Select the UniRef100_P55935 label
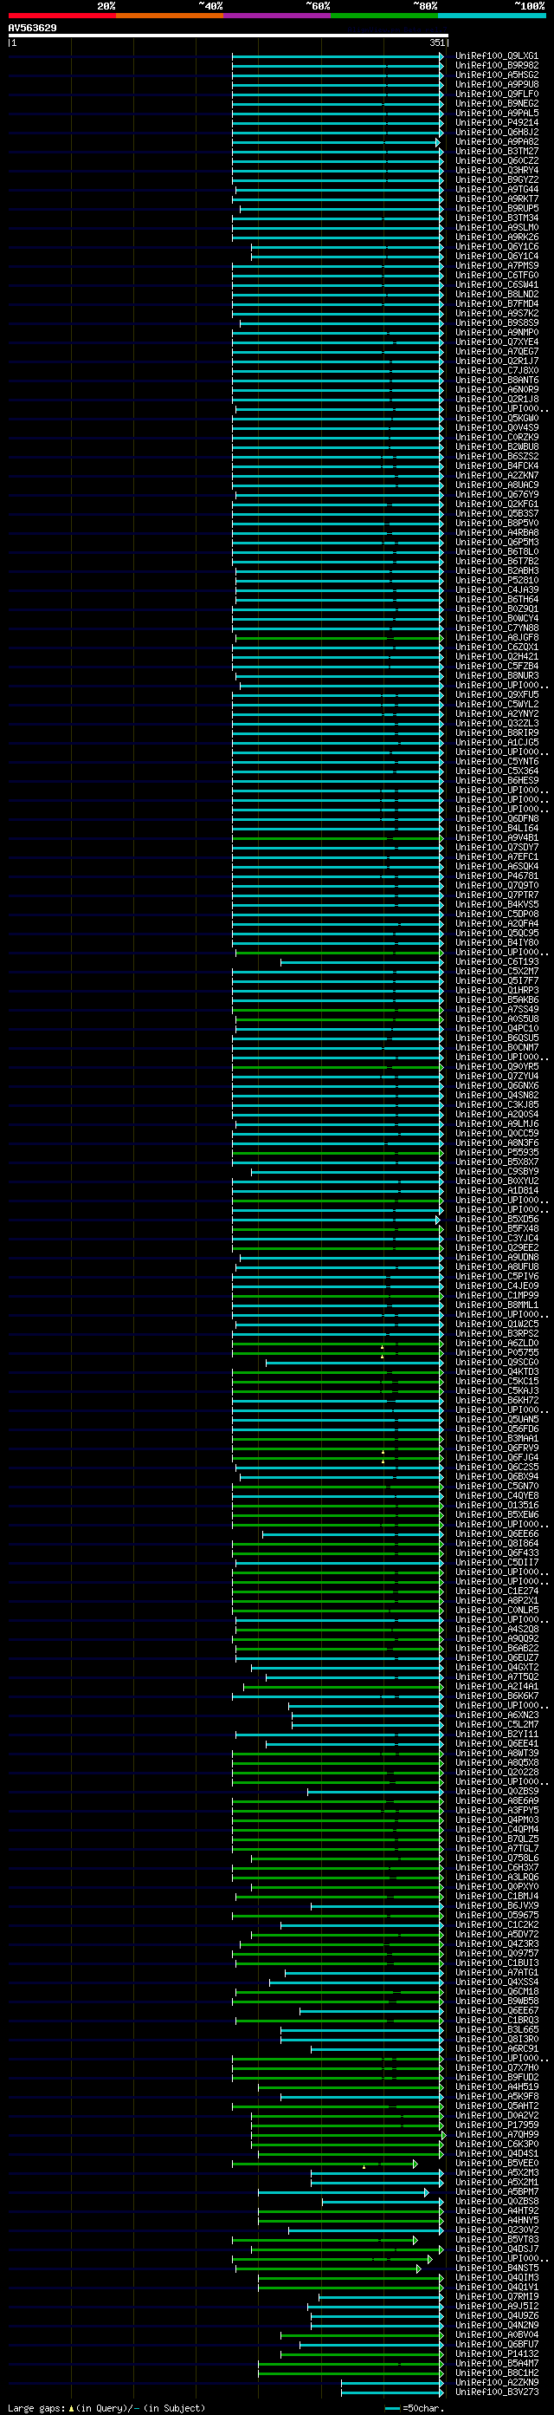554x2415 pixels. [497, 1152]
